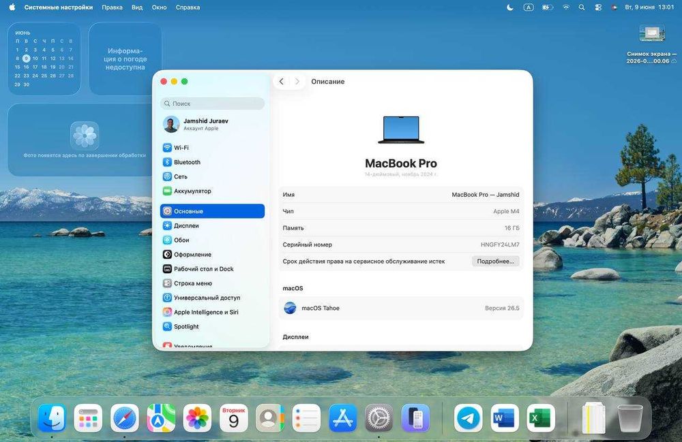682x442 pixels.
Task: Open Apple Intelligence и Siri
Action: click(212, 312)
